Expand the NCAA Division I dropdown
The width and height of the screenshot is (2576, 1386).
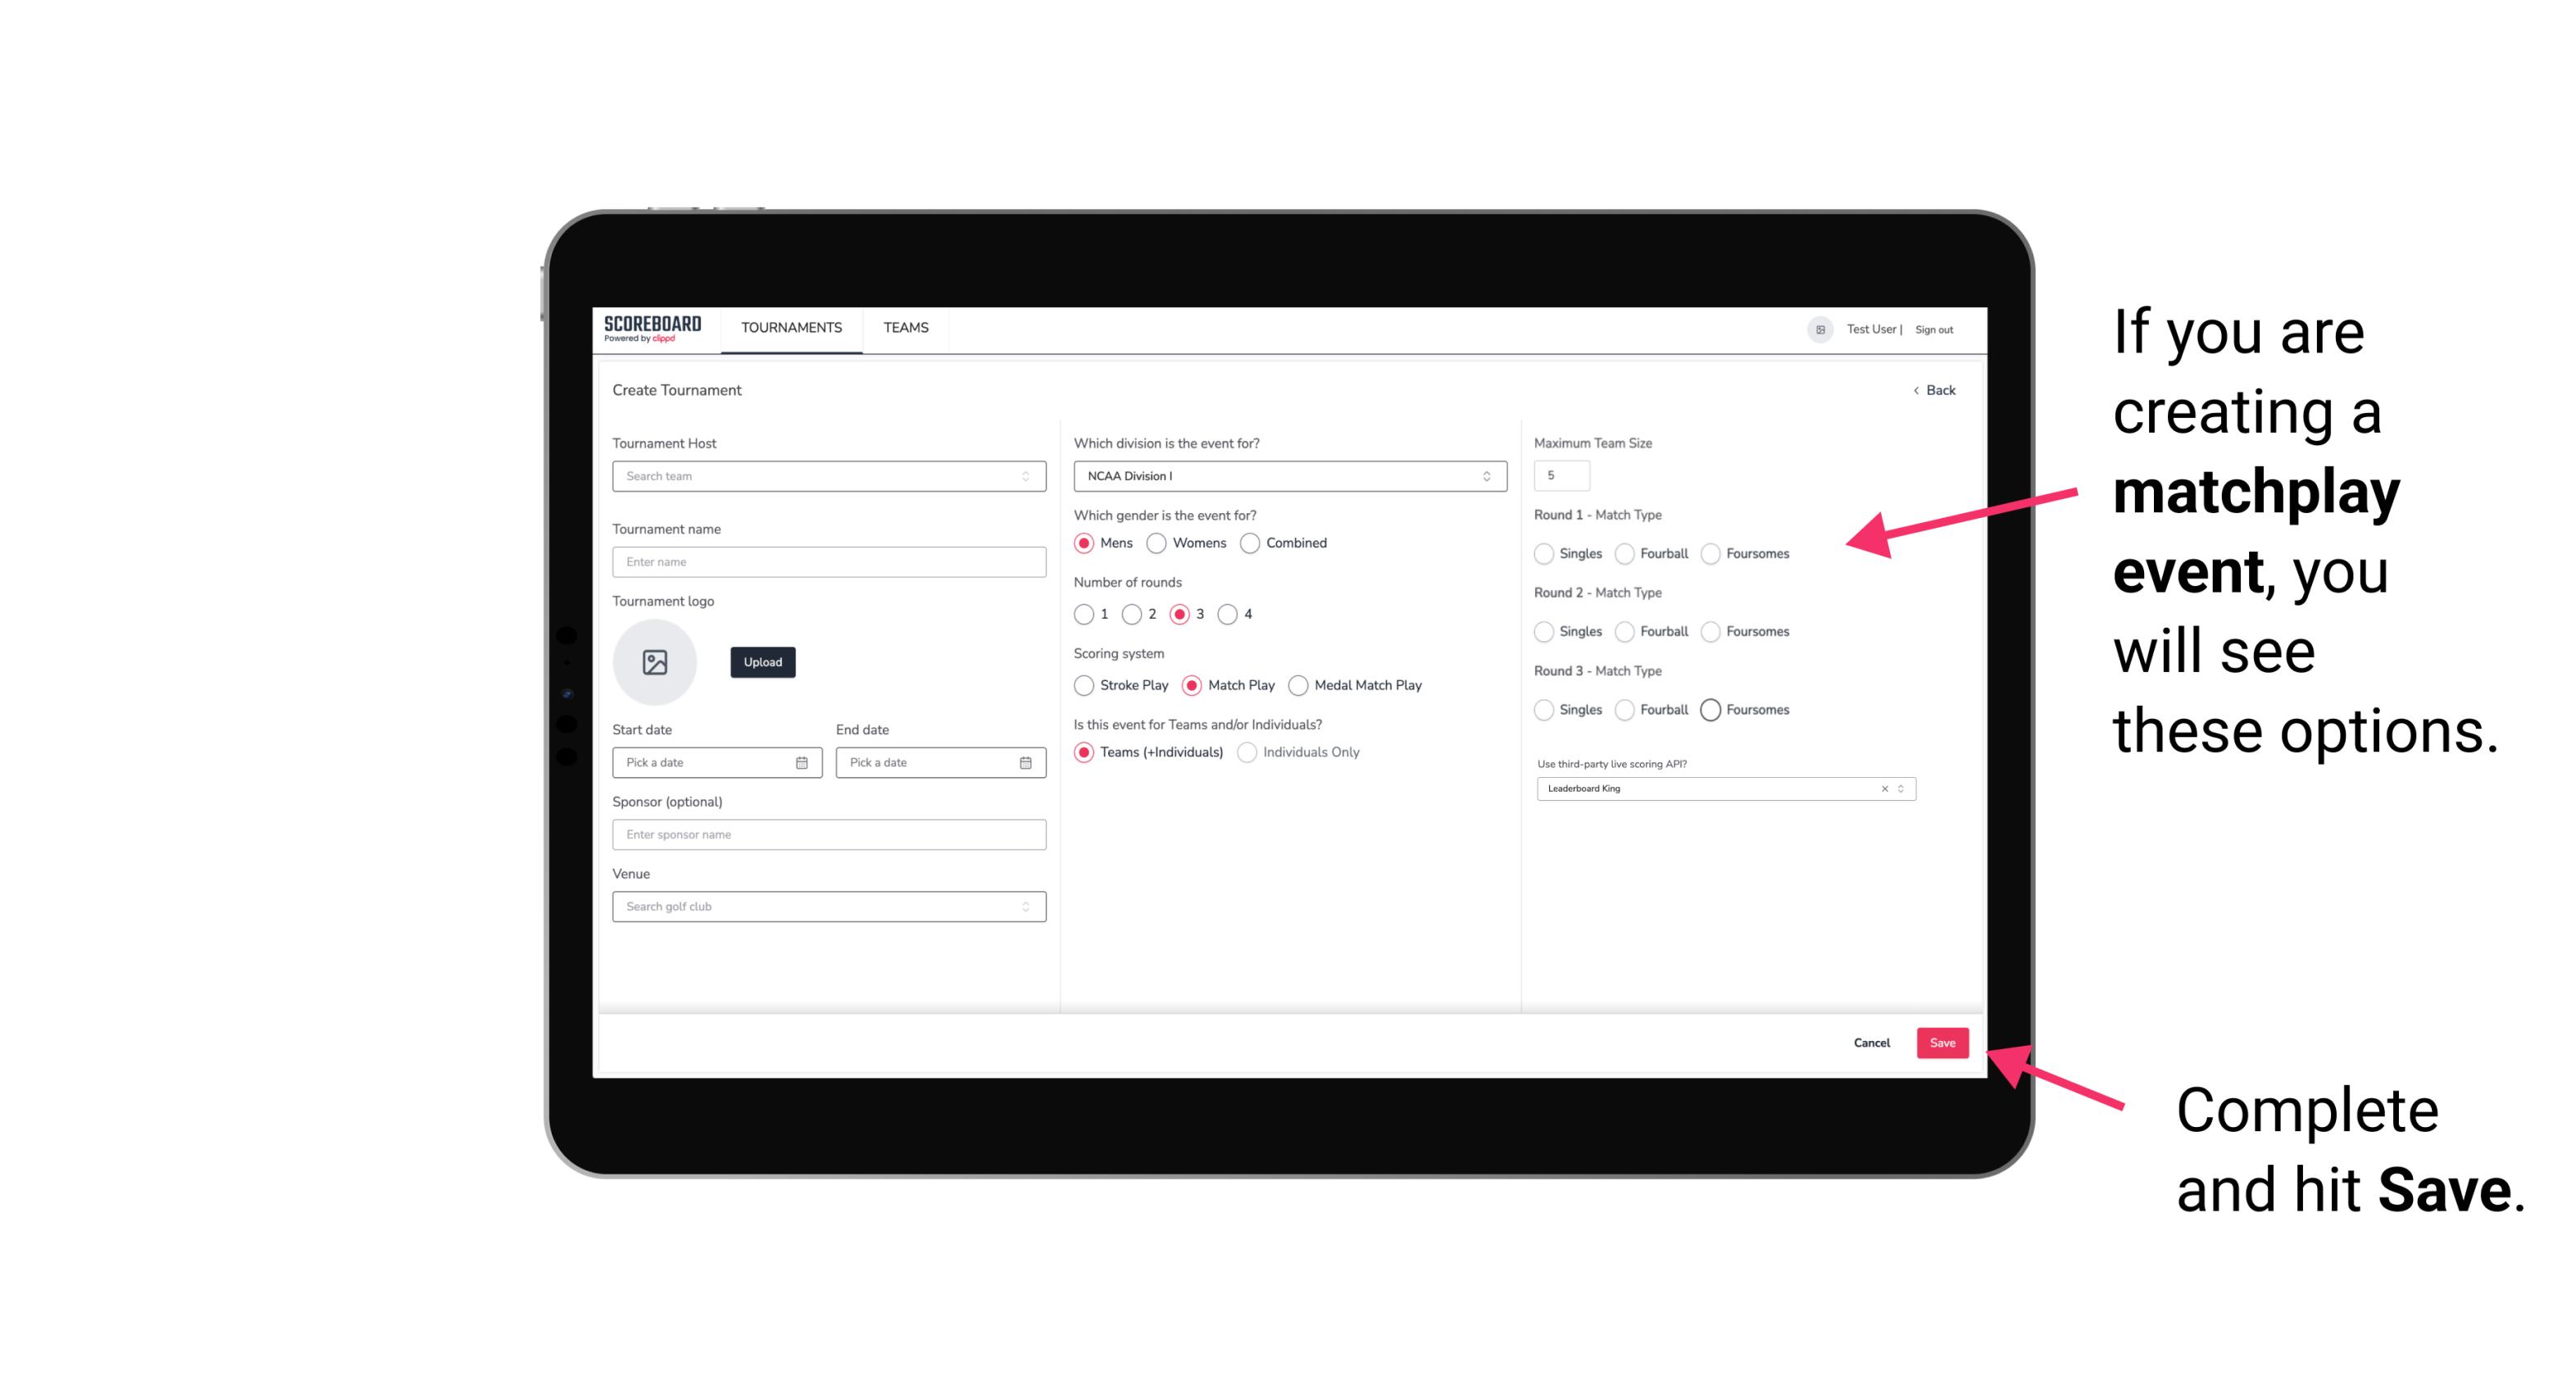(x=1486, y=476)
